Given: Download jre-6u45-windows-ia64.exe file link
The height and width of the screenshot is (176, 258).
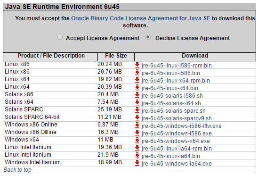Looking at the screenshot, I should 177,164.
